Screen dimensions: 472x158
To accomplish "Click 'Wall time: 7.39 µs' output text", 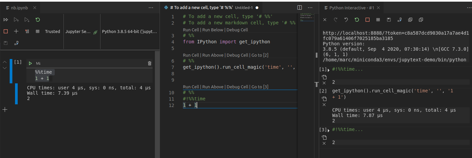I will pyautogui.click(x=52, y=93).
